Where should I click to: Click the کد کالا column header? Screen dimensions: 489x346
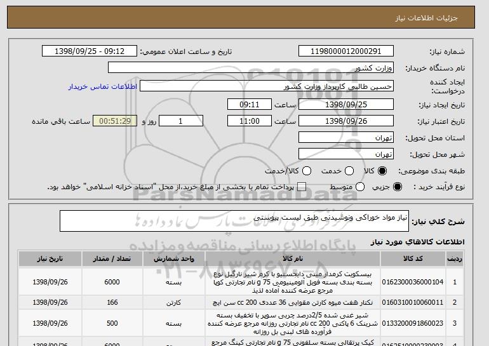pos(413,259)
